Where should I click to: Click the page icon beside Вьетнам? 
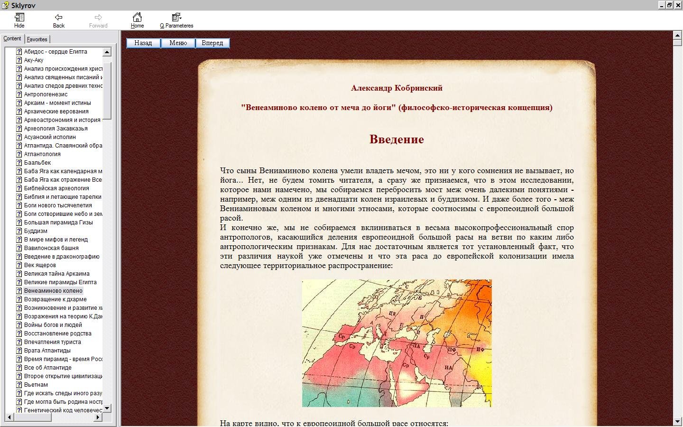point(19,385)
